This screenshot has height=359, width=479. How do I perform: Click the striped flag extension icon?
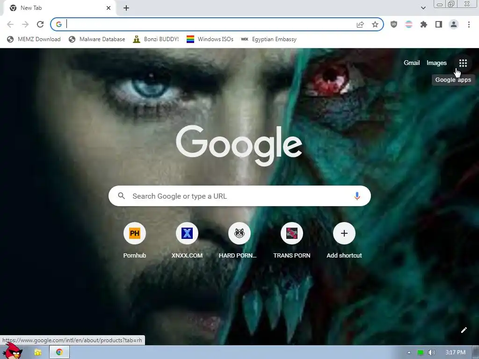tap(409, 24)
